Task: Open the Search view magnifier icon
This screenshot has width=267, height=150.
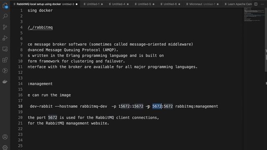Action: pos(5,16)
